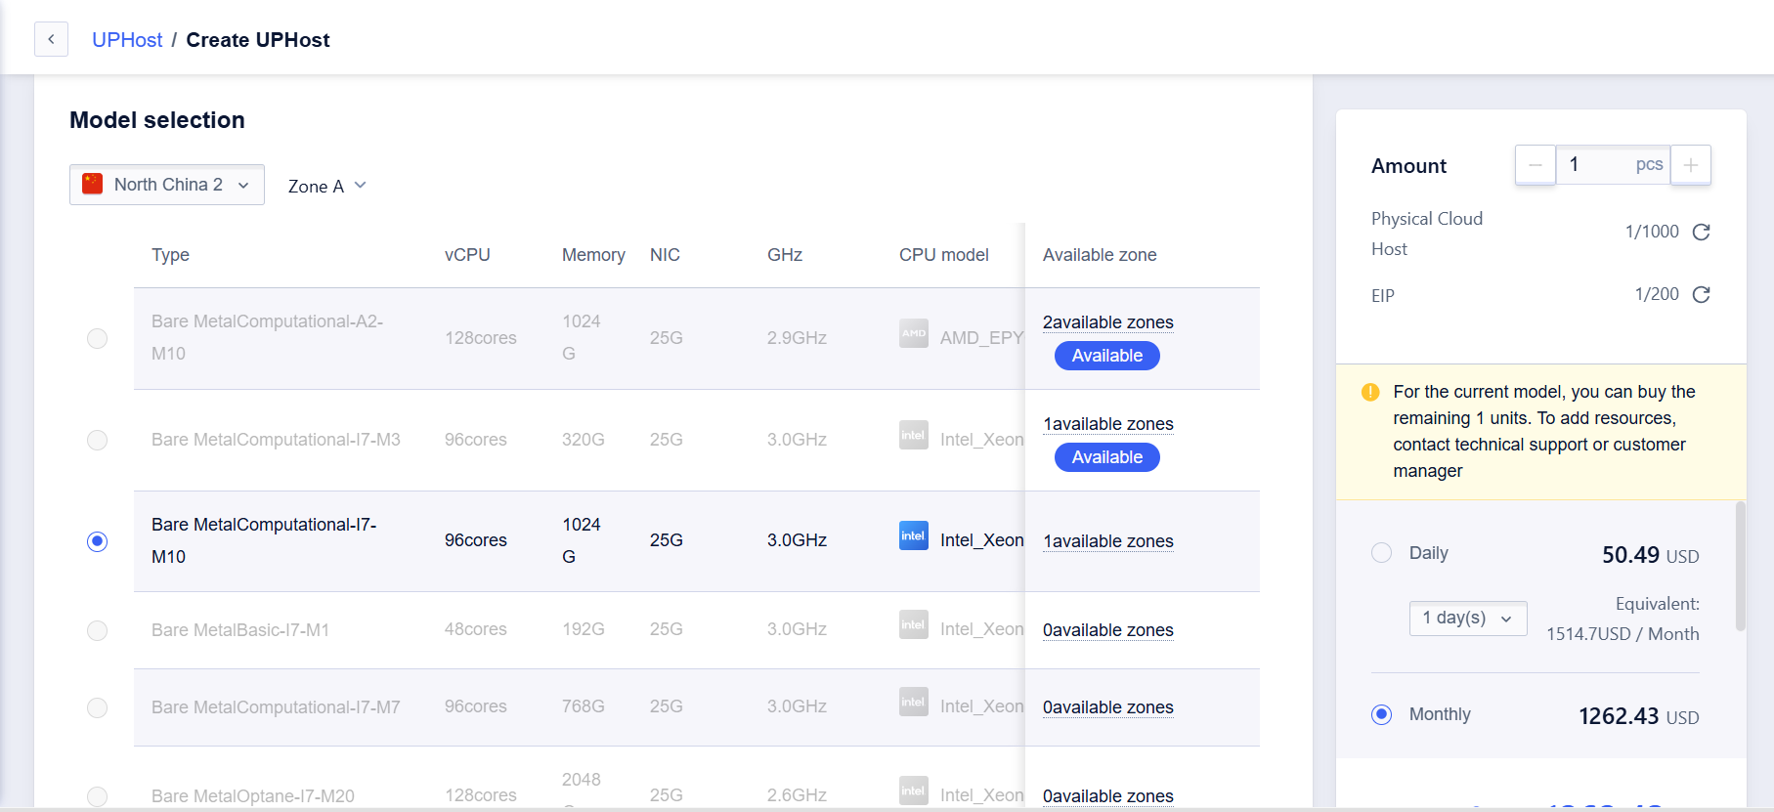Choose the Monthly billing radio option

click(1381, 714)
